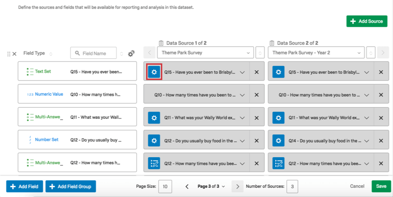The height and width of the screenshot is (197, 393).
Task: Click the Add Field button
Action: click(x=25, y=186)
